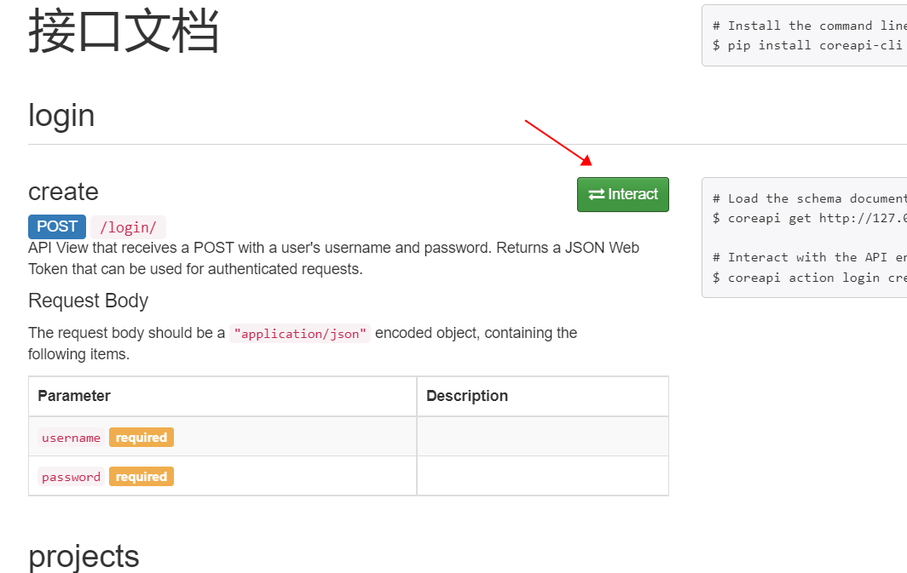Click the Description column header

467,396
